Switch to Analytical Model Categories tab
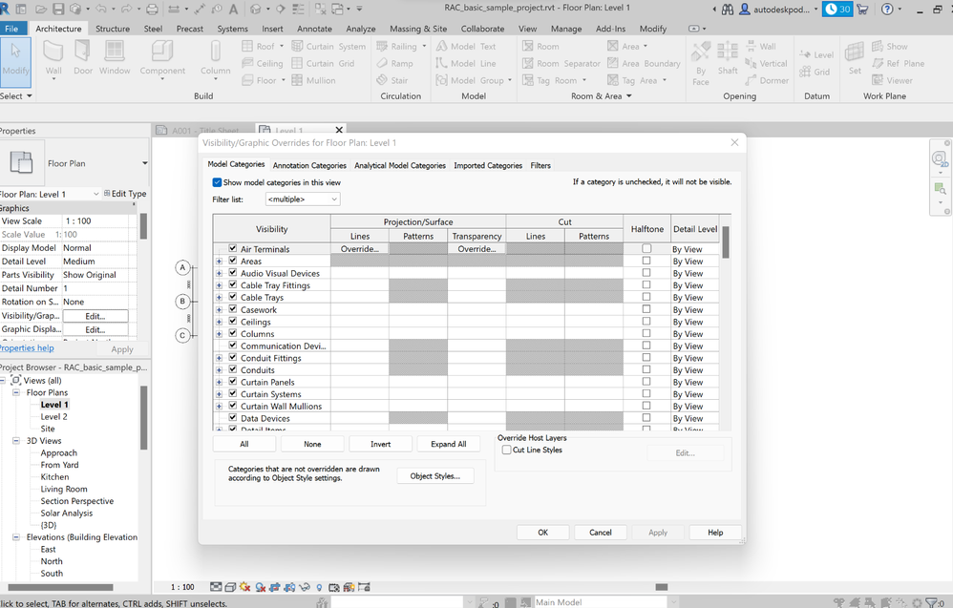The width and height of the screenshot is (953, 608). [x=400, y=165]
